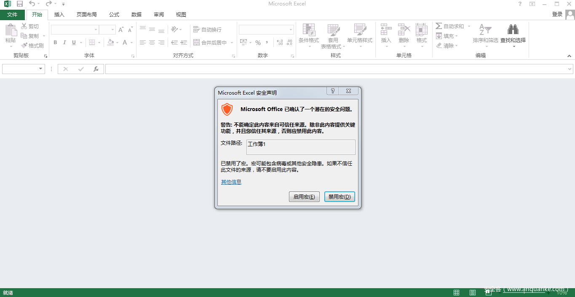The image size is (575, 297).
Task: Click the increase decimal places icon
Action: tap(280, 42)
